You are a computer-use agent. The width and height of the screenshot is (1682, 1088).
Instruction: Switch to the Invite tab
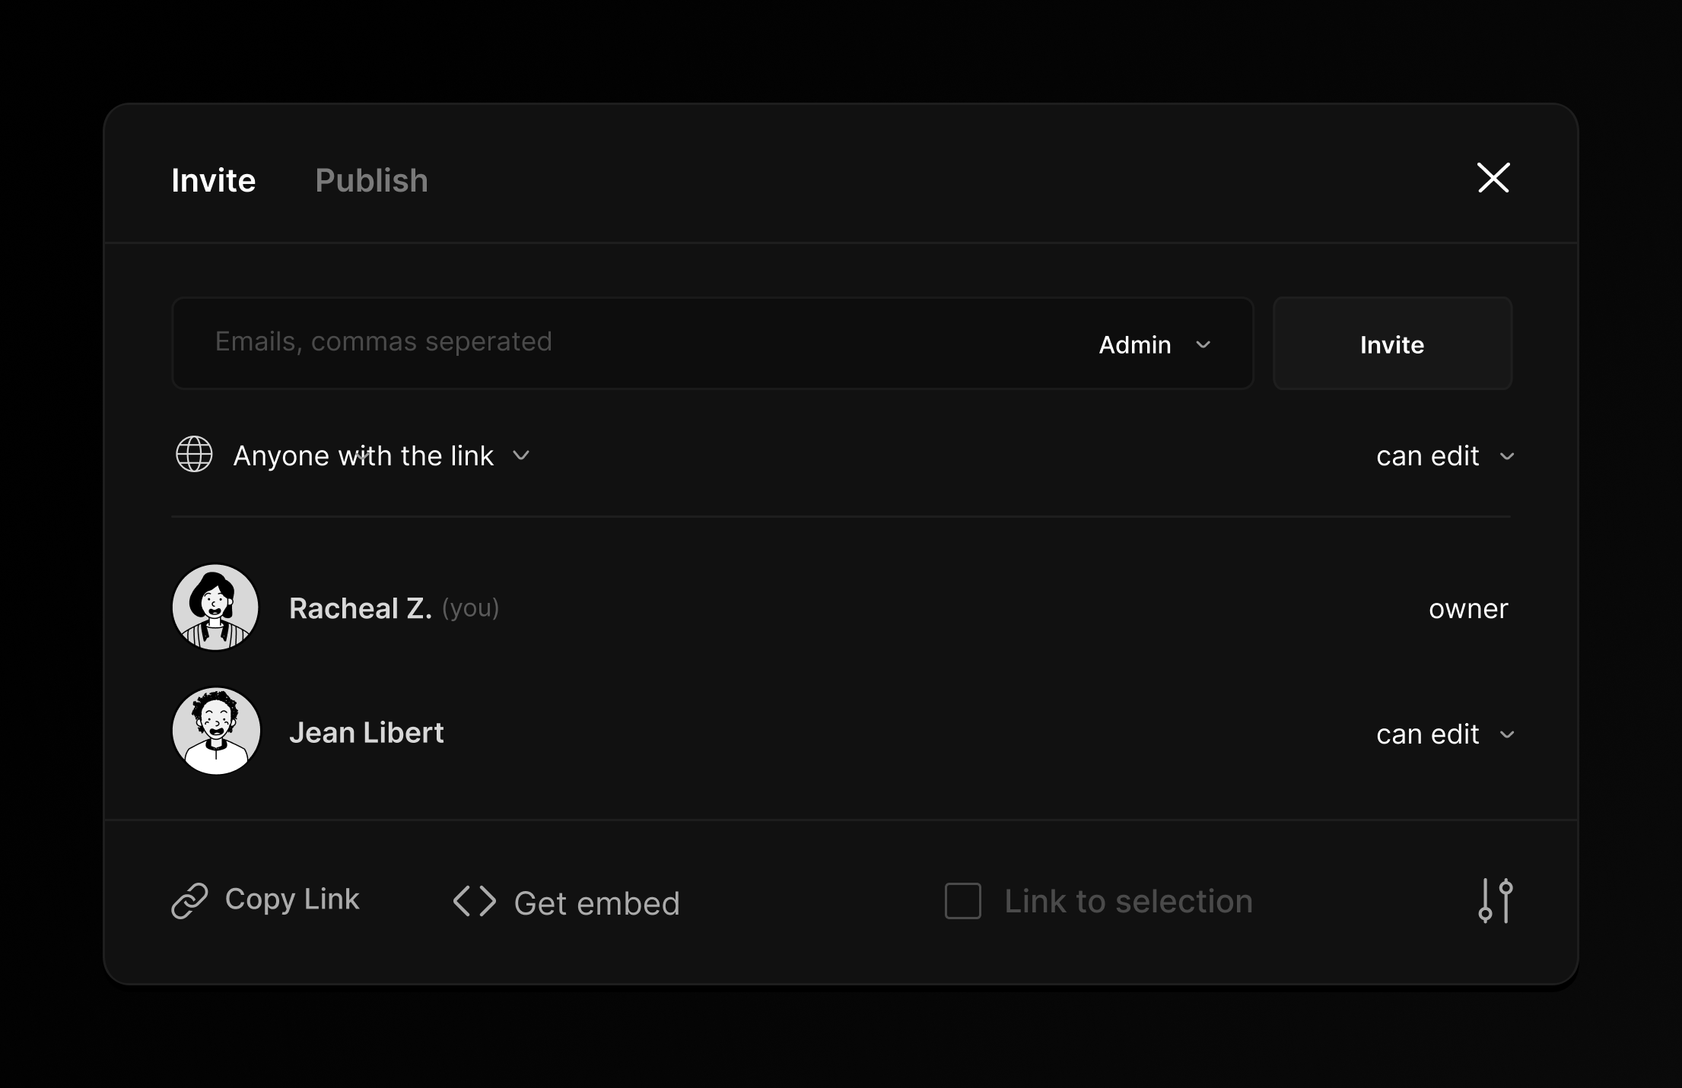click(214, 180)
